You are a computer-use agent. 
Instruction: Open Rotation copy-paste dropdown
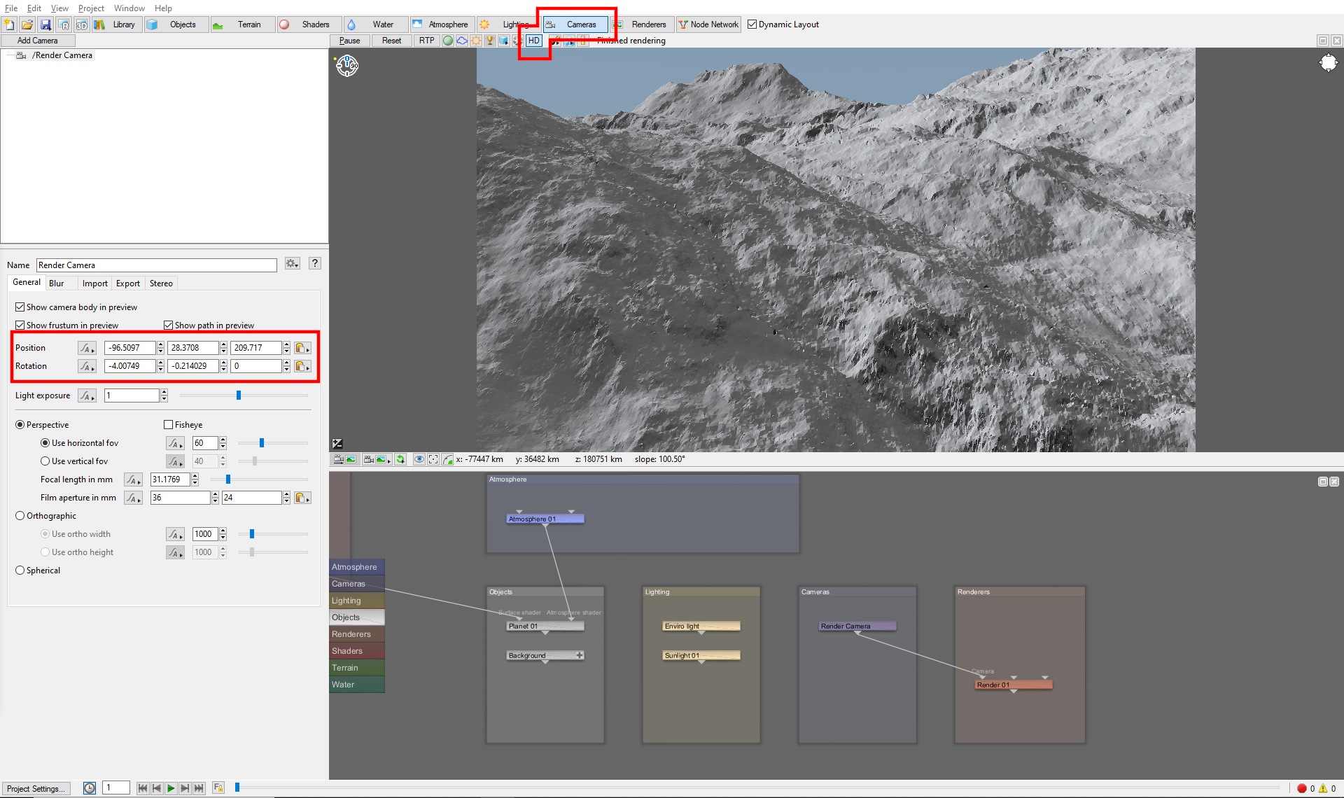tap(302, 366)
